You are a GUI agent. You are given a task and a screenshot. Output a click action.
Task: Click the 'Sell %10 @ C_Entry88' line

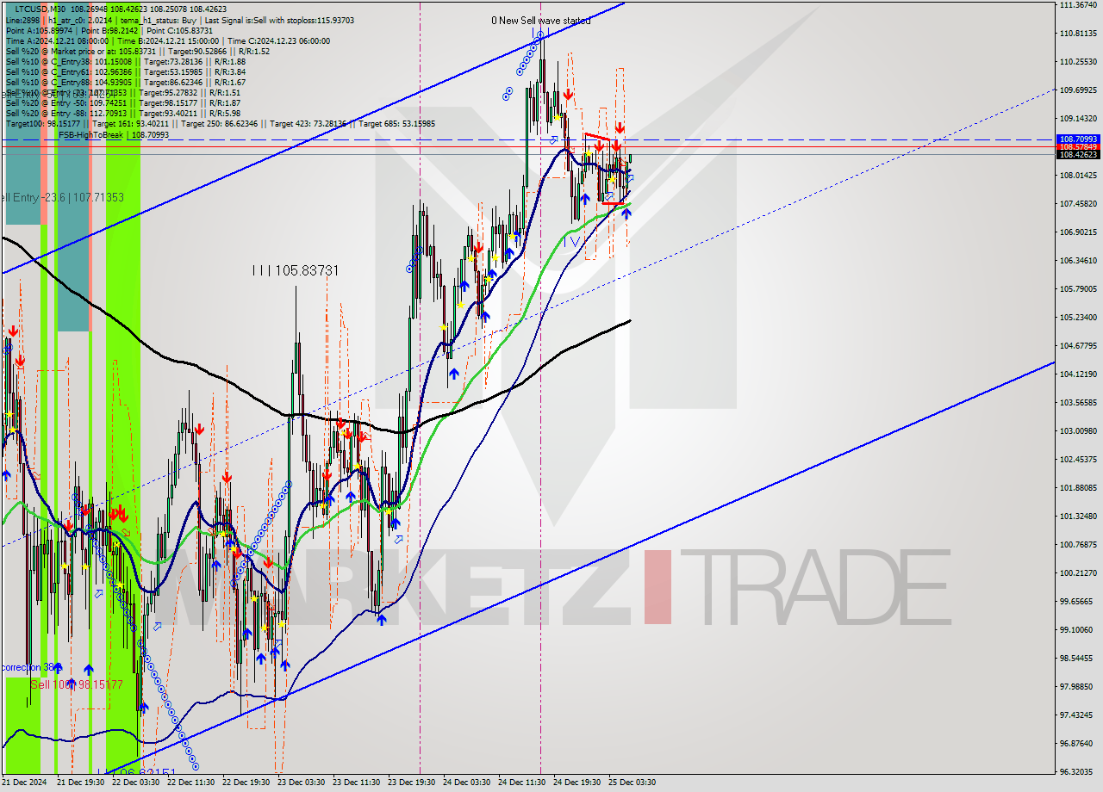[x=126, y=83]
